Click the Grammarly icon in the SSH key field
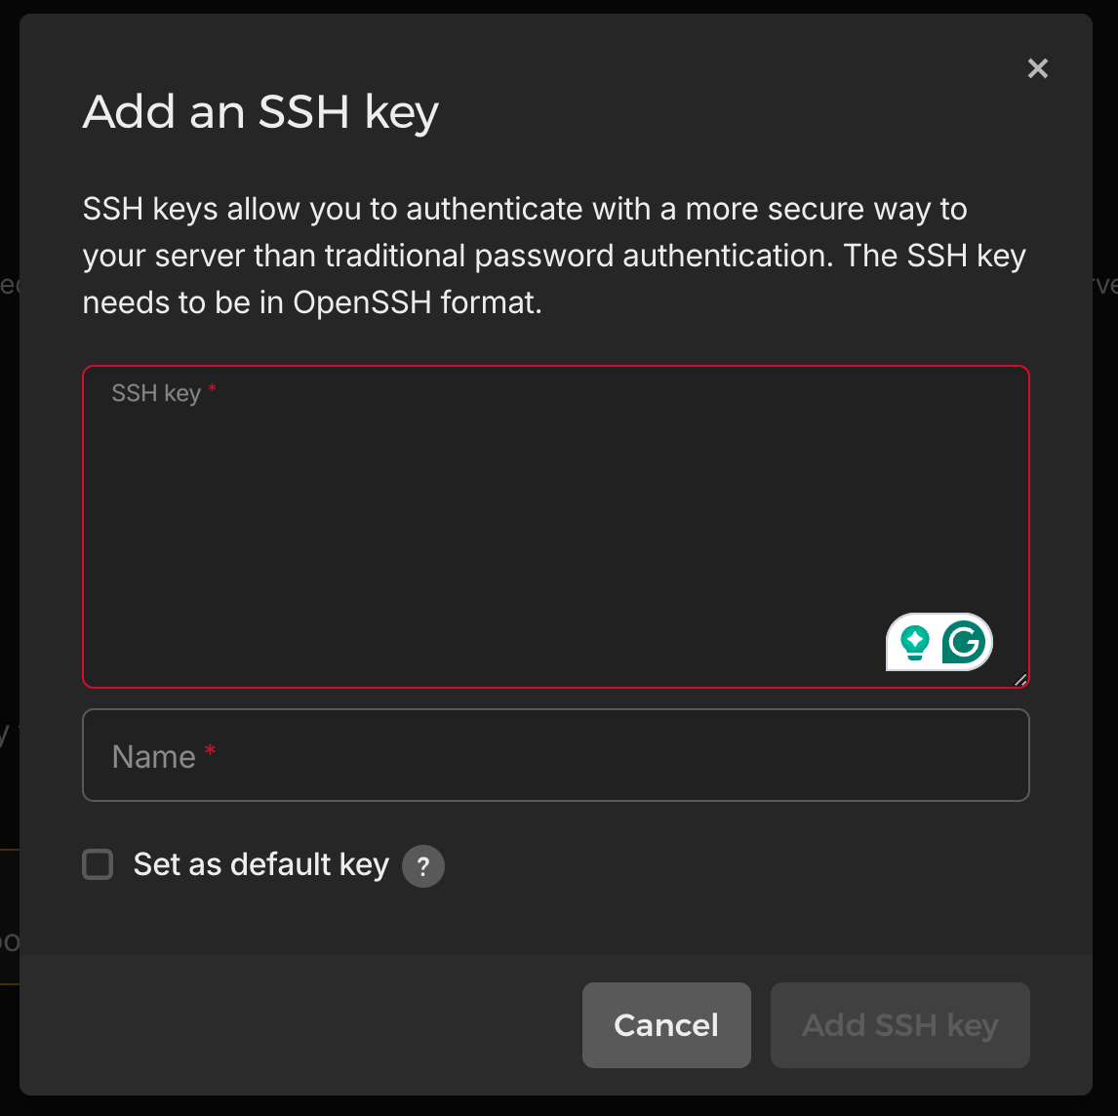The width and height of the screenshot is (1118, 1116). (964, 642)
